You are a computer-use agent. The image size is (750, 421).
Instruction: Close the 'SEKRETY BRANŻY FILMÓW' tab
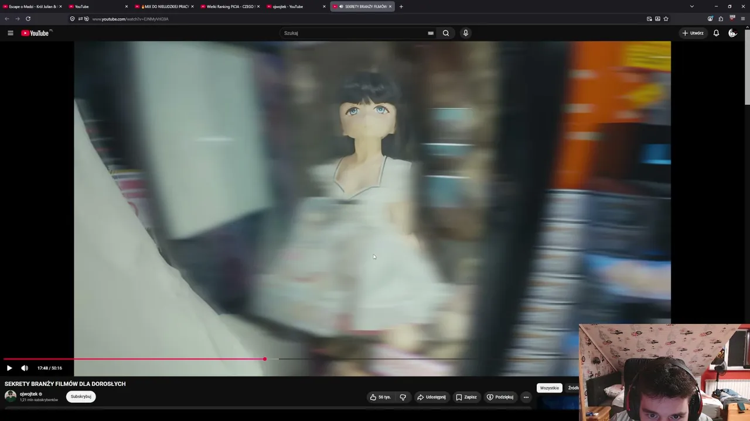(390, 6)
